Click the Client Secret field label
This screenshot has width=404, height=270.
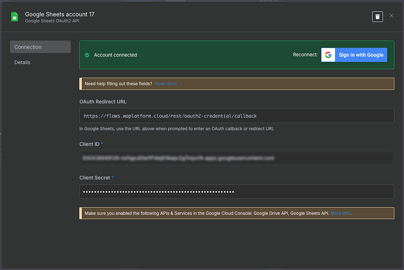point(94,178)
